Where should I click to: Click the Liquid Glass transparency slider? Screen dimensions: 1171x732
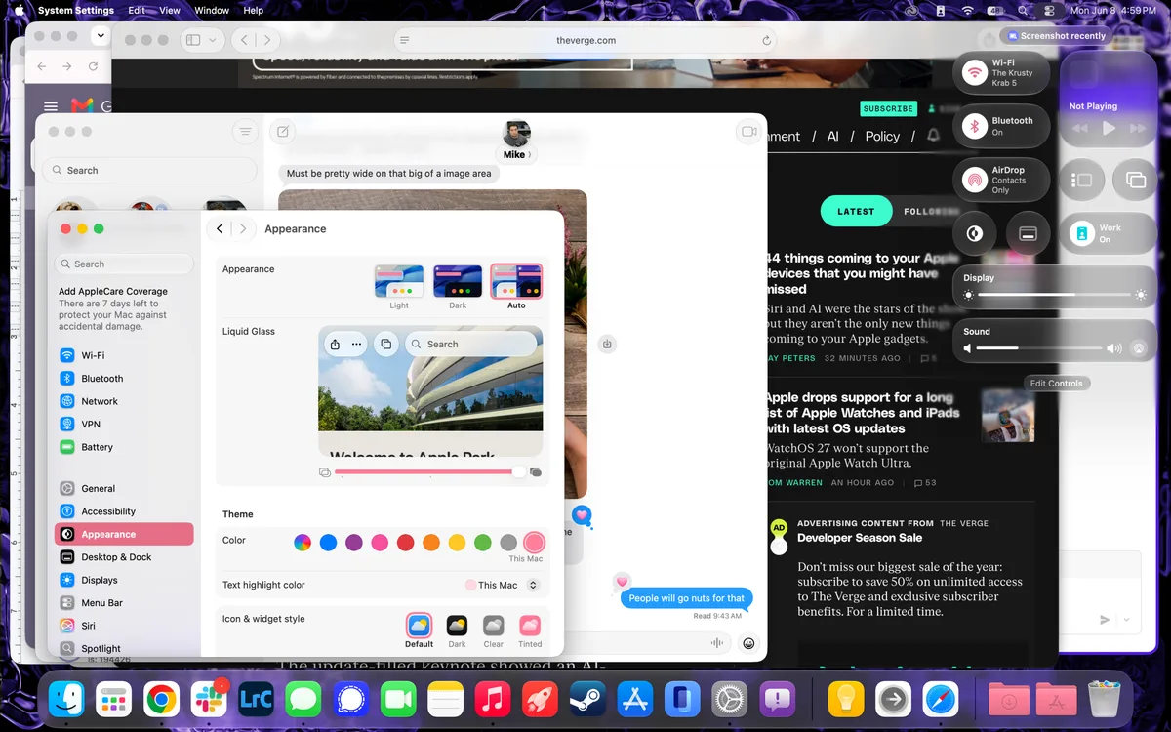(x=430, y=472)
